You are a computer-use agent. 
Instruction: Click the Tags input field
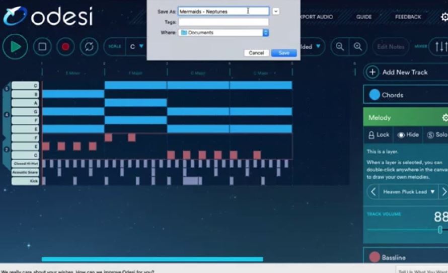(x=223, y=22)
